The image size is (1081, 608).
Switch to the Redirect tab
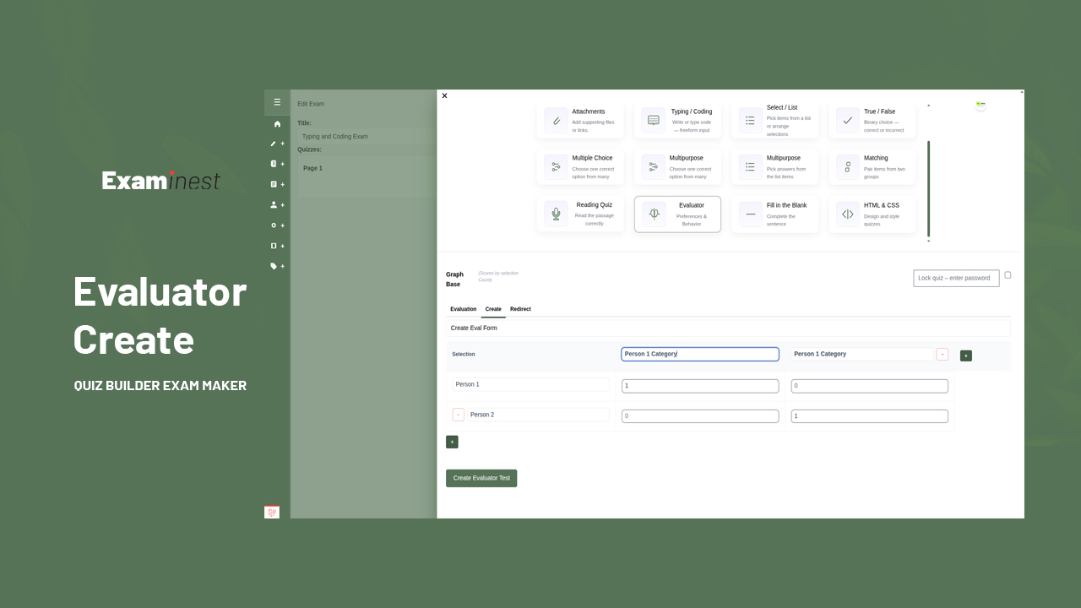(x=520, y=309)
